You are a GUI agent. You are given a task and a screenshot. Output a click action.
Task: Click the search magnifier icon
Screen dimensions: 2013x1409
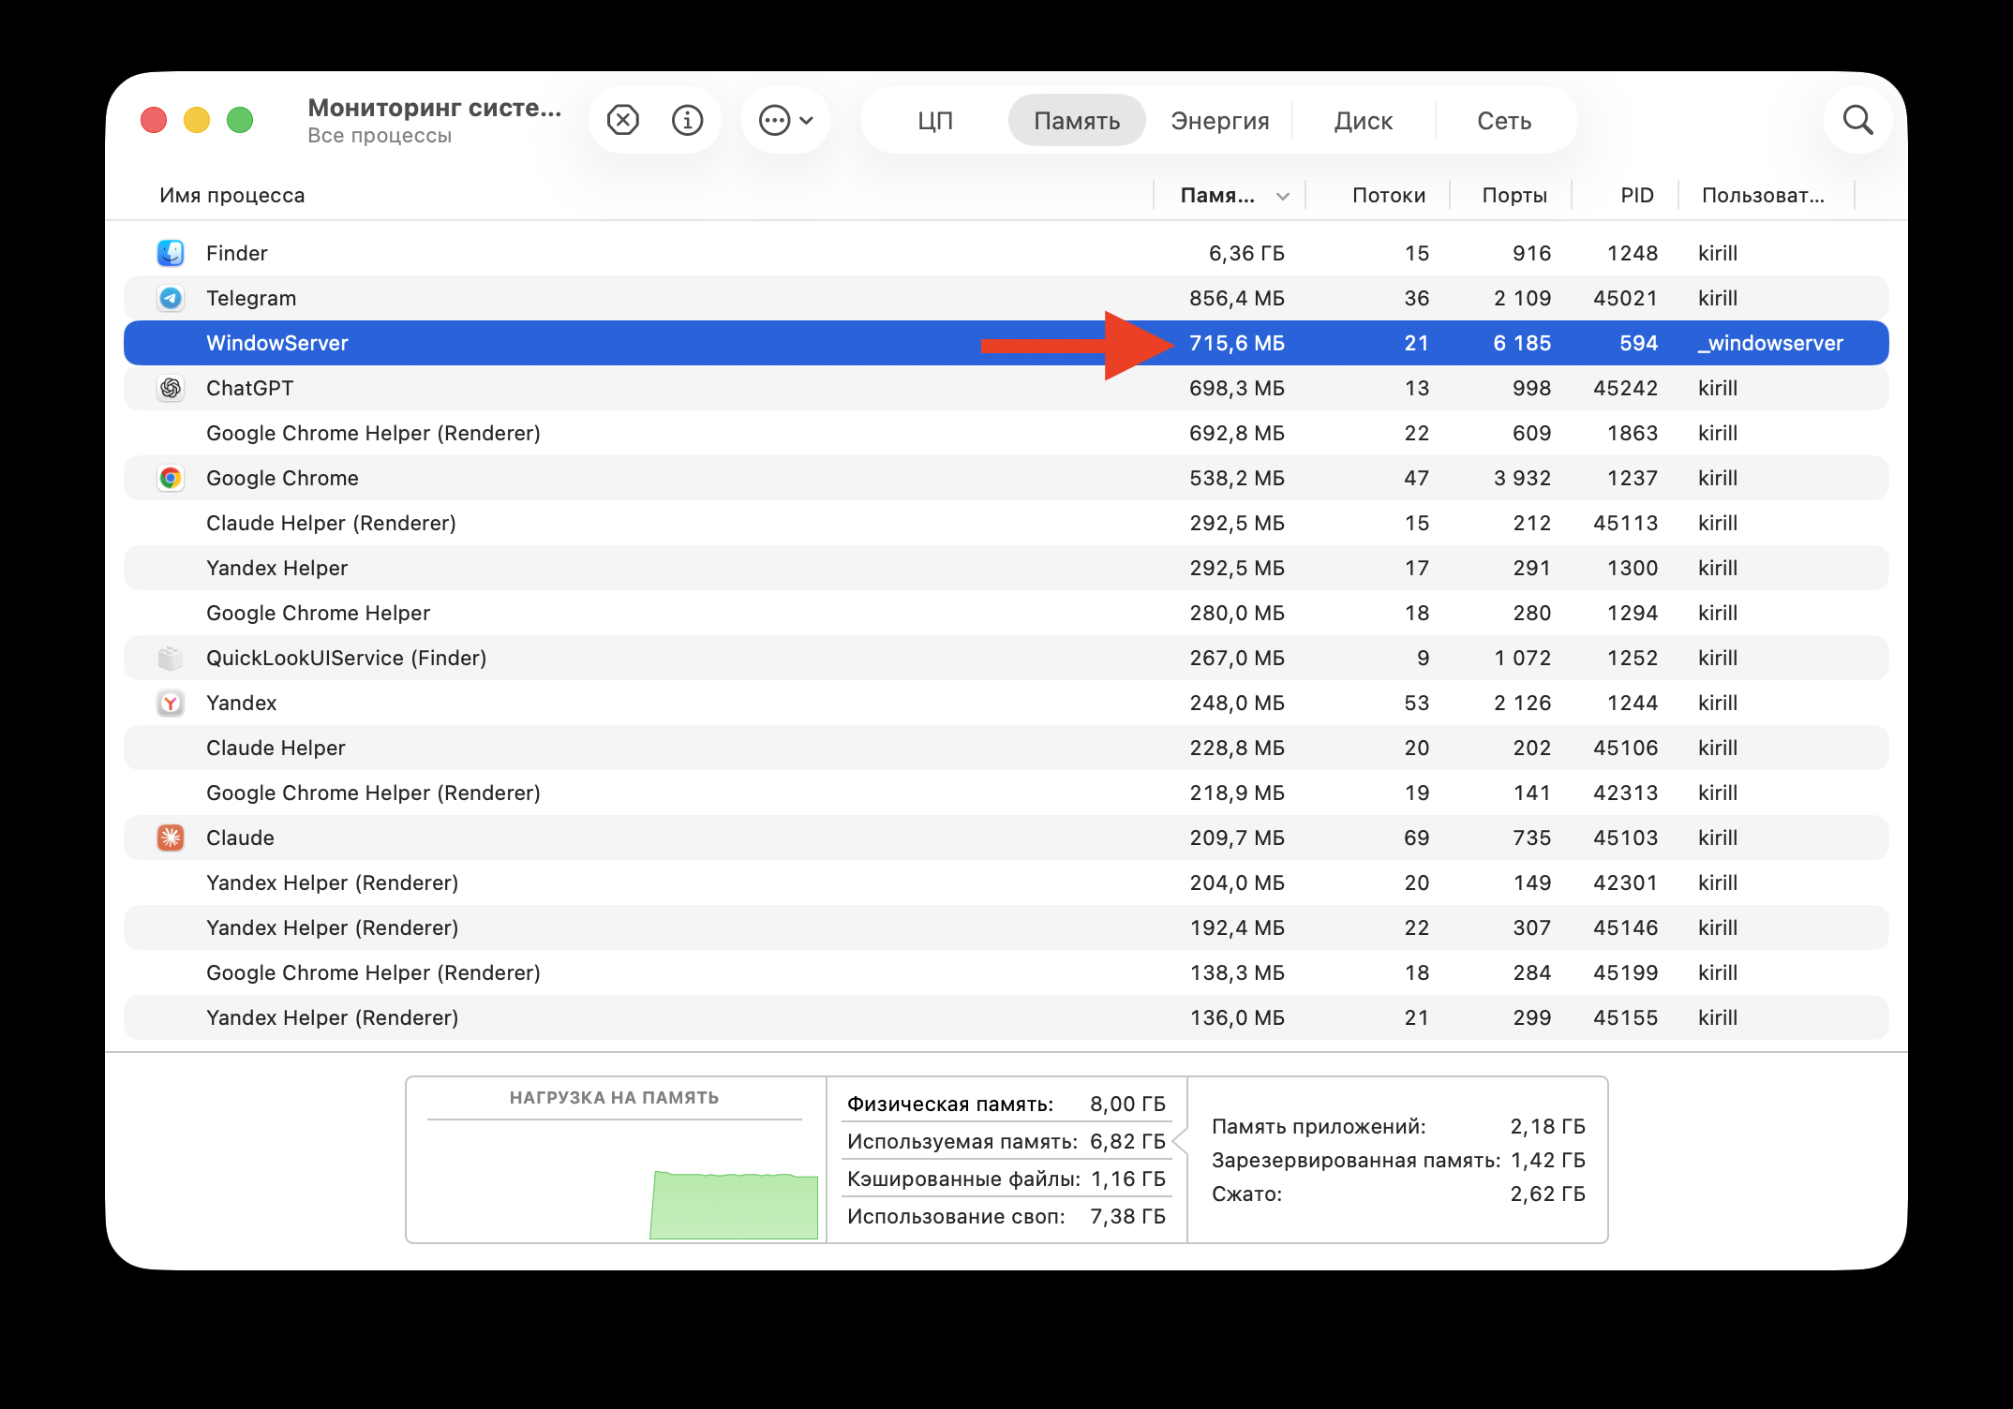click(1858, 120)
